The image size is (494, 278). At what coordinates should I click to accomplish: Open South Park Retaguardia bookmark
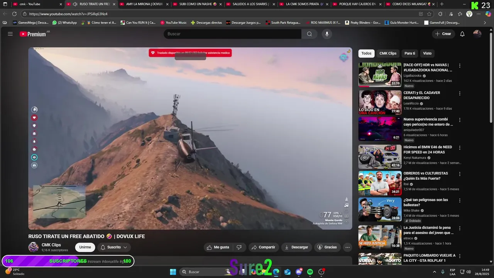coord(283,22)
